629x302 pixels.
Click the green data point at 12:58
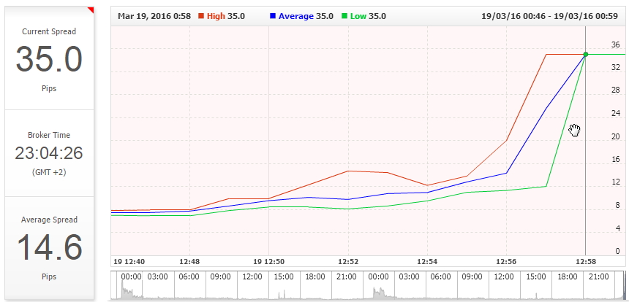586,55
